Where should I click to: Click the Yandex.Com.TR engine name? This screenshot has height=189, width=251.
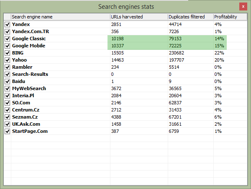(x=31, y=31)
